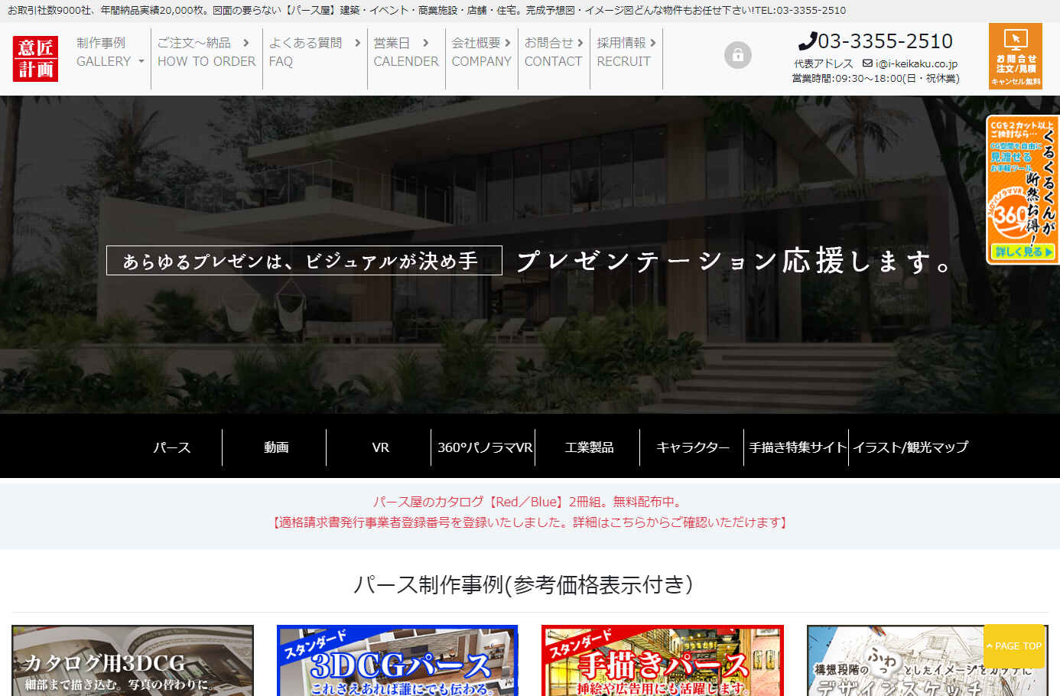Click chevron next to 会社概要
The image size is (1060, 696).
click(508, 43)
